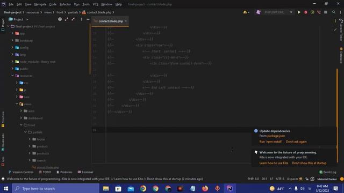This screenshot has width=344, height=193.
Task: Click the 4 spaces indent setting
Action: (x=292, y=179)
